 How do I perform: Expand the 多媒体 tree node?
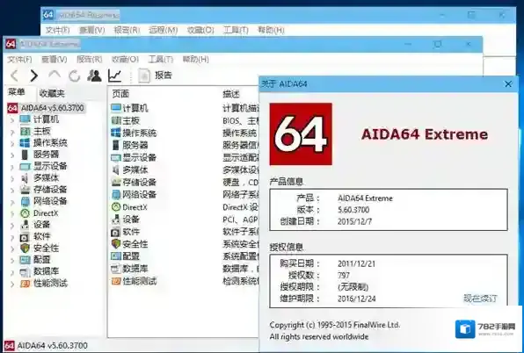click(x=12, y=178)
